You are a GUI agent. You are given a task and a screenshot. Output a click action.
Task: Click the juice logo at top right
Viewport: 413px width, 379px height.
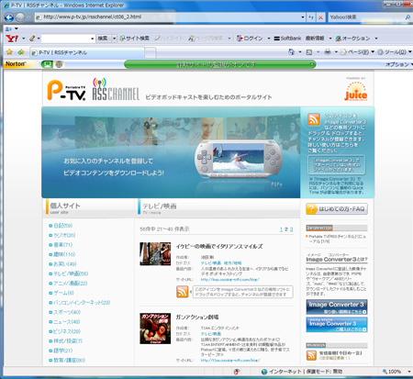pos(355,91)
